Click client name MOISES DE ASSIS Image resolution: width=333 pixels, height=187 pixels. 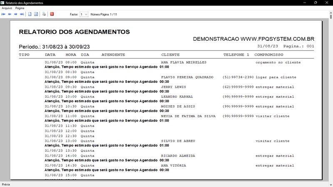pos(178,106)
